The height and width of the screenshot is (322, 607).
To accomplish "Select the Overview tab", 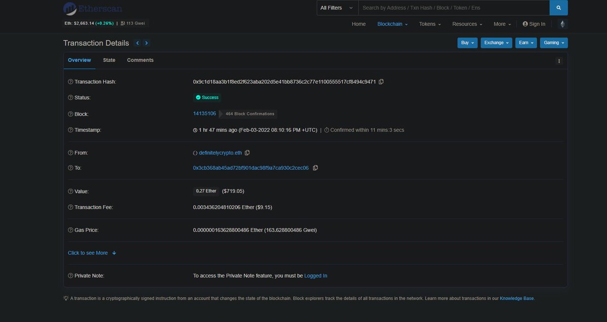I will (79, 60).
